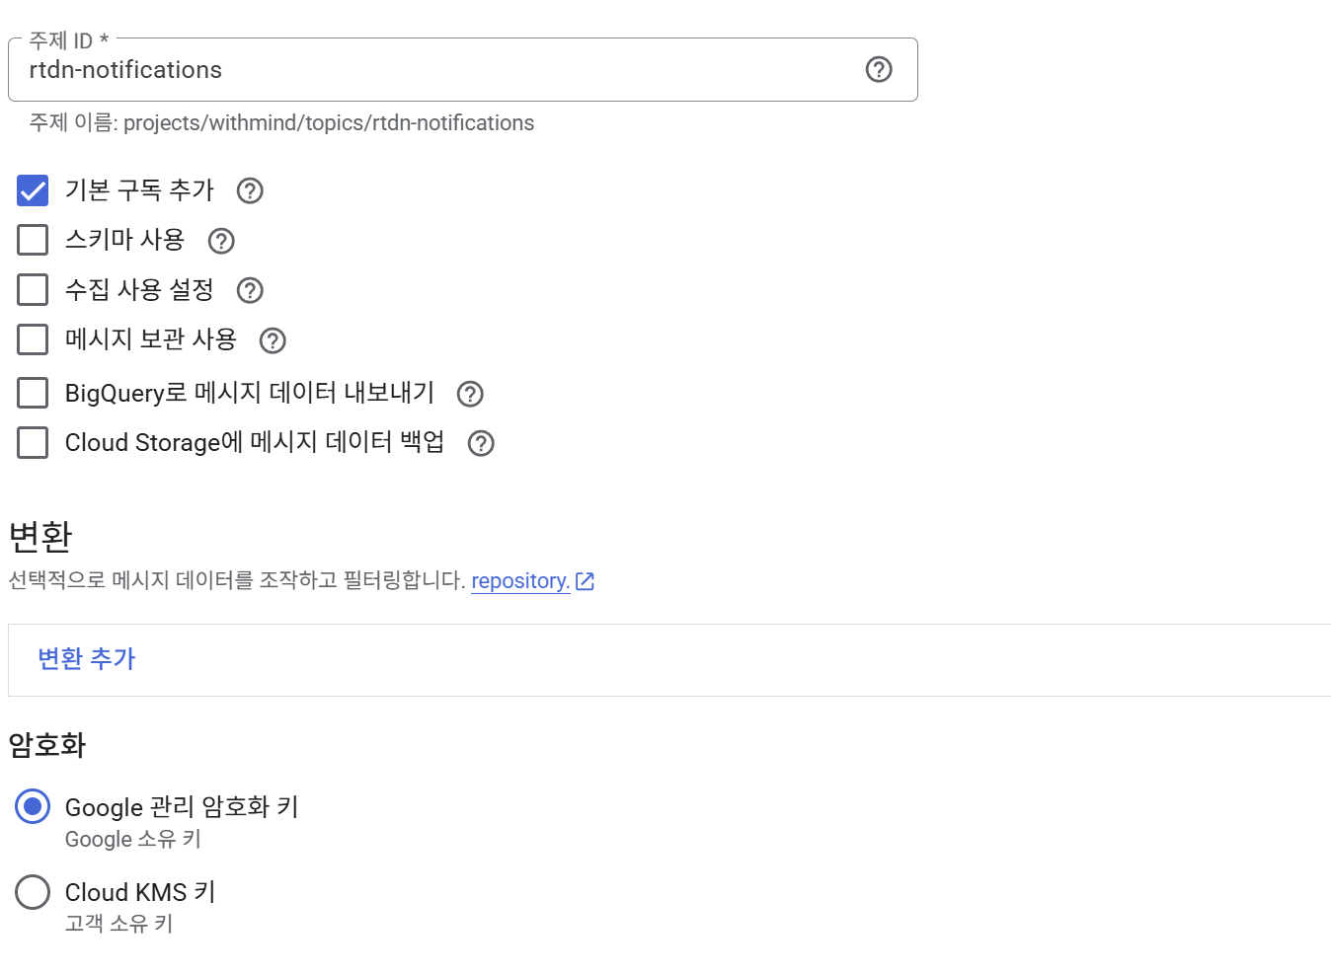The height and width of the screenshot is (974, 1331).
Task: Tick BigQuery로 메시지 데이터 내보내기 checkbox
Action: coord(33,393)
